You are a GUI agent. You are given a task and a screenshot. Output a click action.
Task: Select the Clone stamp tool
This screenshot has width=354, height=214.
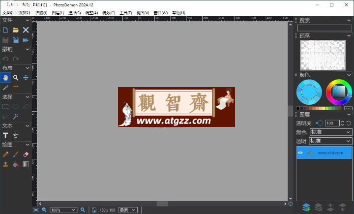(x=5, y=164)
